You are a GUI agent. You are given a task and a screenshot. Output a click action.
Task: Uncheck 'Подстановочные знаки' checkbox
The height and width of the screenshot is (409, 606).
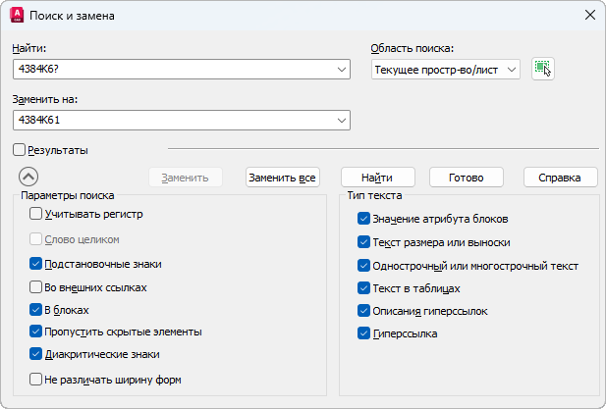coord(36,264)
